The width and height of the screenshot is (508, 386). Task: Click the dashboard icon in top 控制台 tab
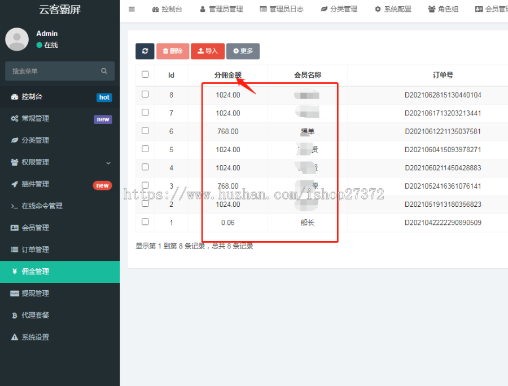point(156,10)
